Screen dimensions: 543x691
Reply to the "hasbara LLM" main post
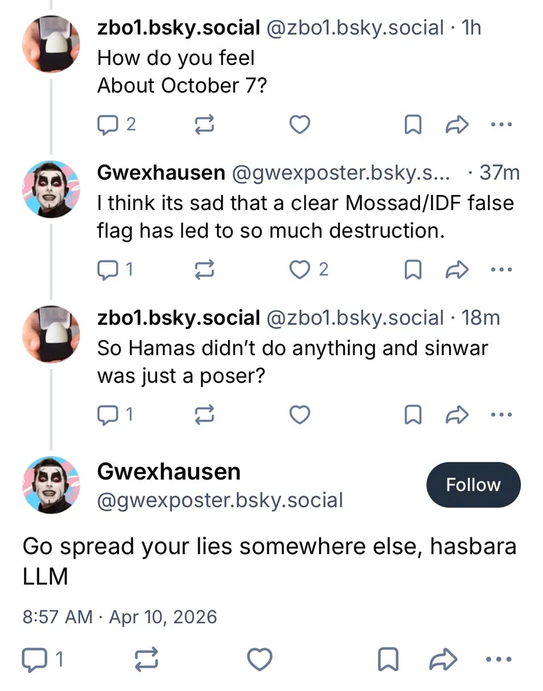(x=34, y=660)
